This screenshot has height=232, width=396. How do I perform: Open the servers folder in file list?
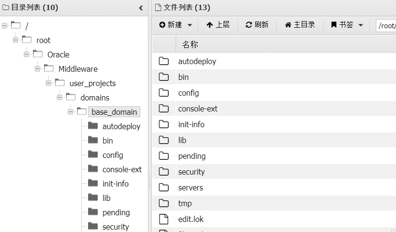click(x=191, y=188)
